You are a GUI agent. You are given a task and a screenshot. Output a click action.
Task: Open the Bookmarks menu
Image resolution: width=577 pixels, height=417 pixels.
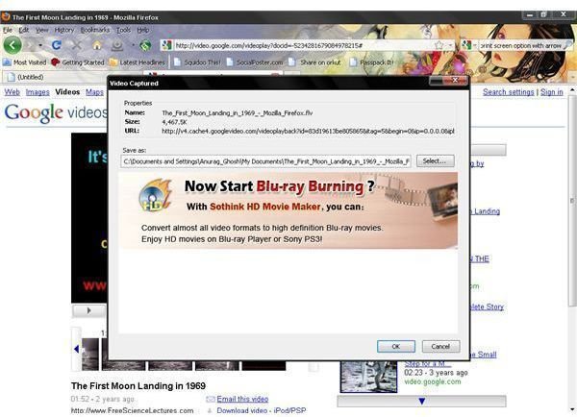point(95,30)
